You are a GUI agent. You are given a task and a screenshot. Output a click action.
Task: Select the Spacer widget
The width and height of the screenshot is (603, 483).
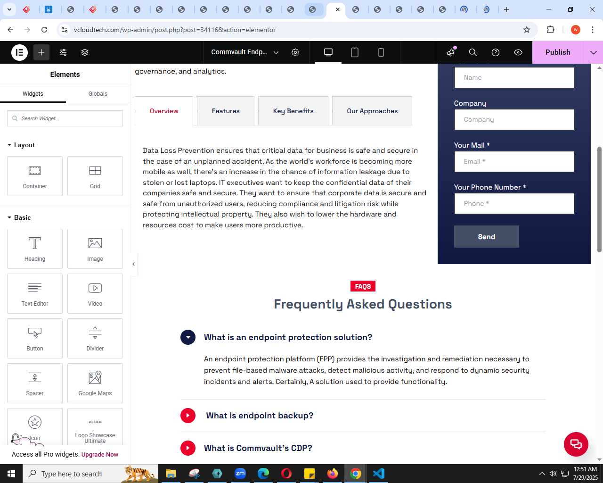pos(35,383)
